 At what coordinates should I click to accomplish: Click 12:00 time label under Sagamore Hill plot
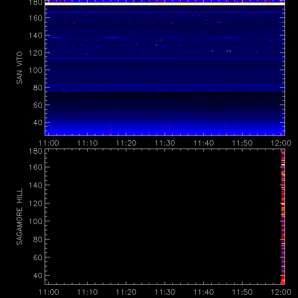[281, 292]
